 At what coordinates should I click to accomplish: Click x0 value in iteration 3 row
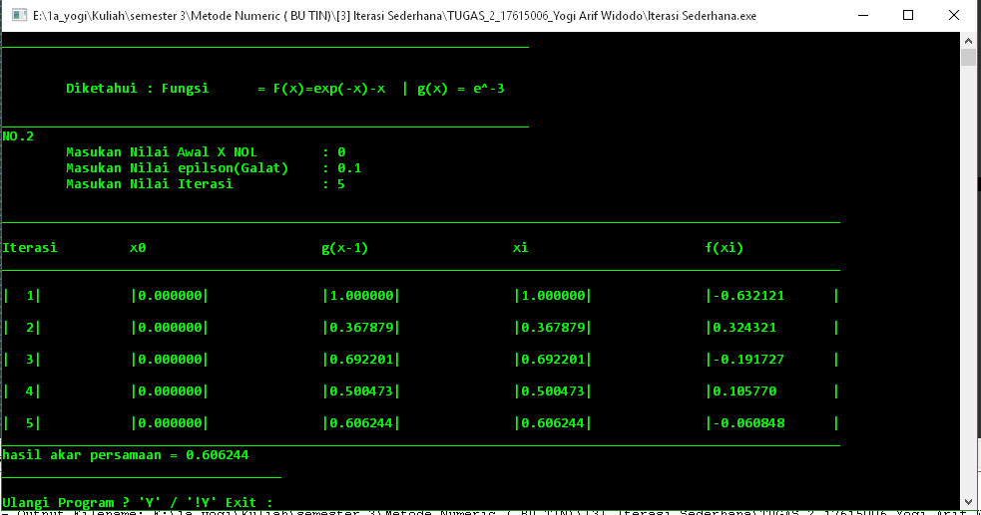click(x=170, y=360)
